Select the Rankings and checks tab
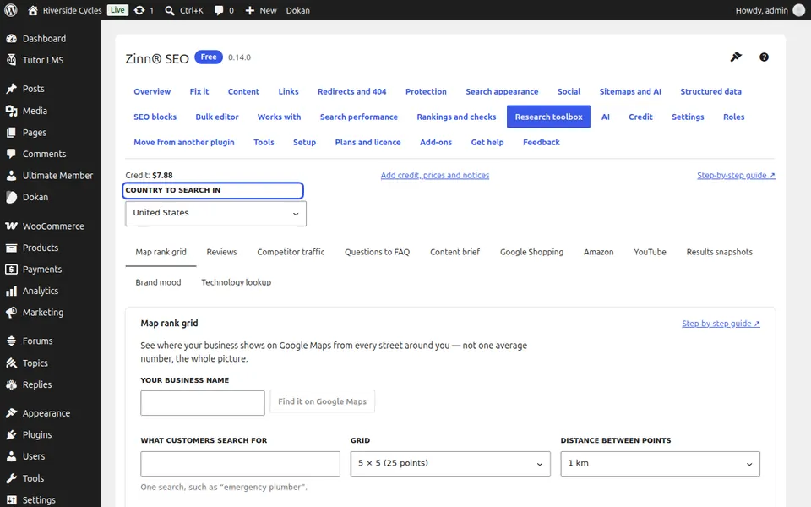Image resolution: width=811 pixels, height=507 pixels. point(456,117)
